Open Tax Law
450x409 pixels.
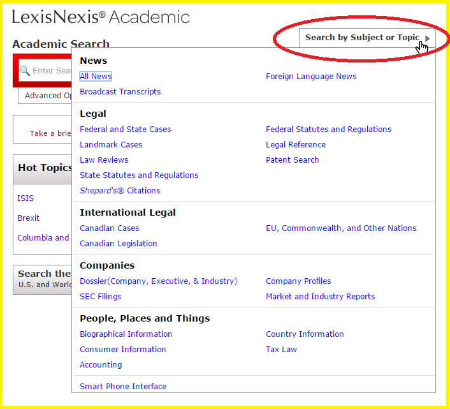point(281,349)
